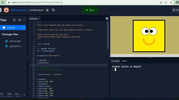Create a new folder icon
179x100 pixels.
point(20,20)
